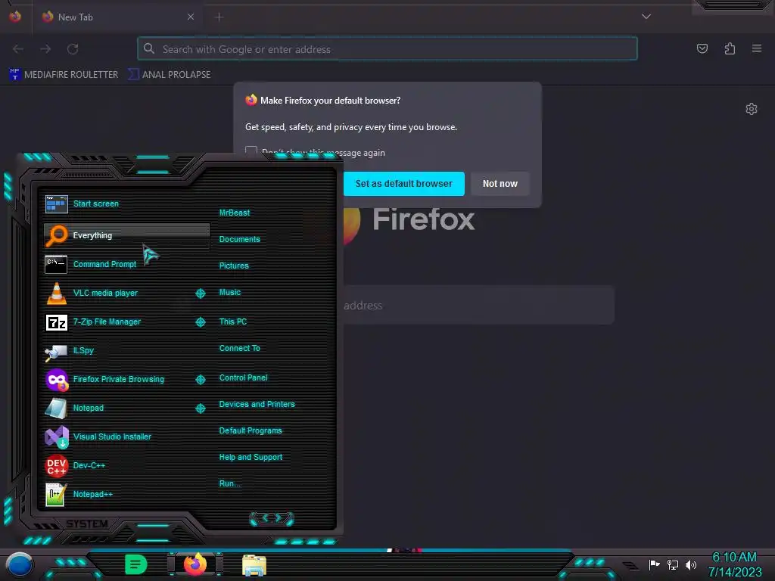Open a new tab with plus button
The image size is (775, 581).
pyautogui.click(x=219, y=17)
